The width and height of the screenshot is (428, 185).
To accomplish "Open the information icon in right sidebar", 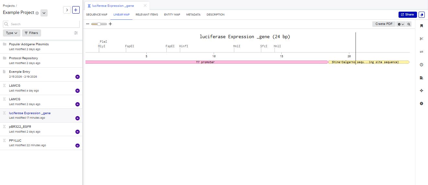I will coord(421,103).
